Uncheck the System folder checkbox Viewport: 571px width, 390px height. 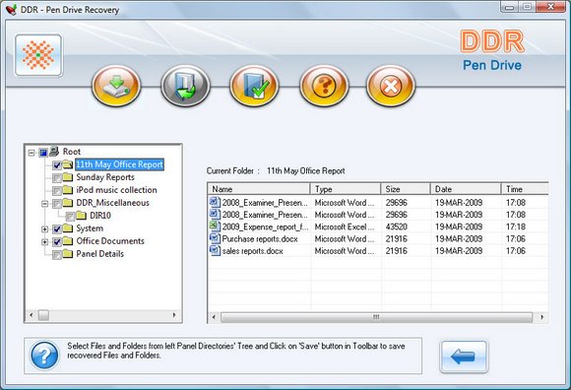pyautogui.click(x=57, y=229)
